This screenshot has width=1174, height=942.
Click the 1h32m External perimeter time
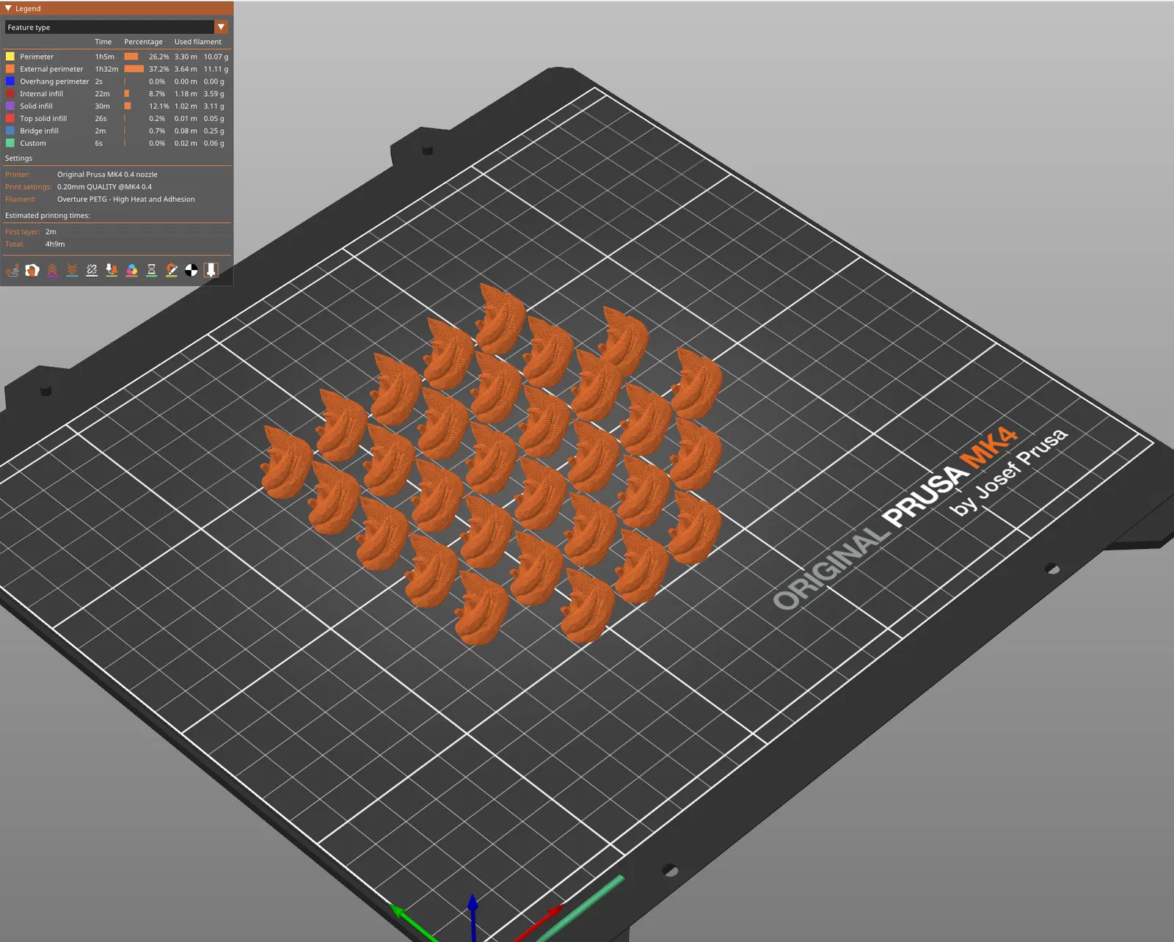coord(106,69)
